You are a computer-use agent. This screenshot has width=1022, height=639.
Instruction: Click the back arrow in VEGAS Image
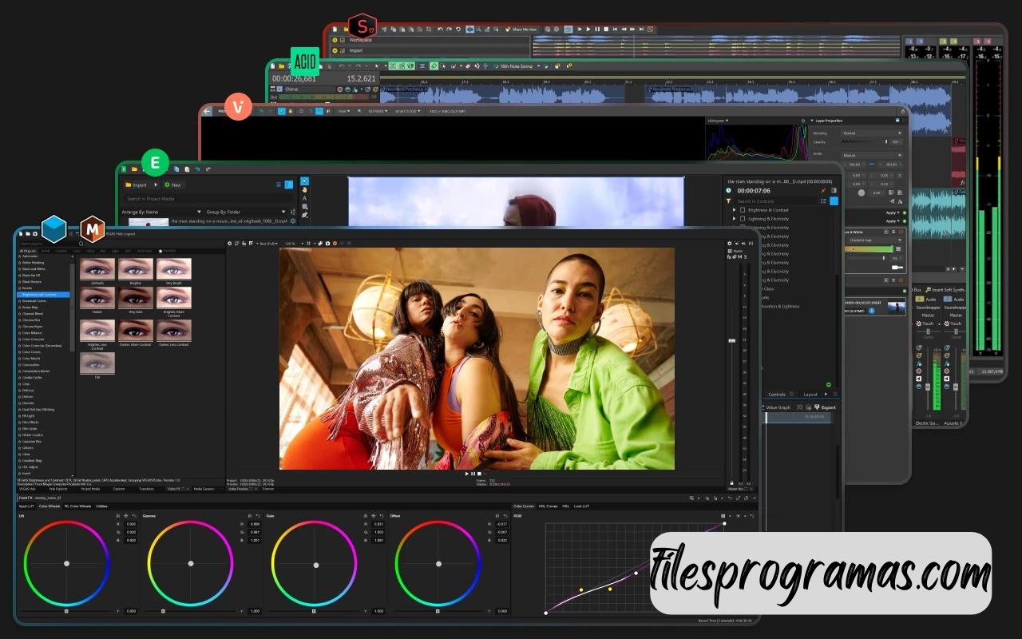[208, 112]
